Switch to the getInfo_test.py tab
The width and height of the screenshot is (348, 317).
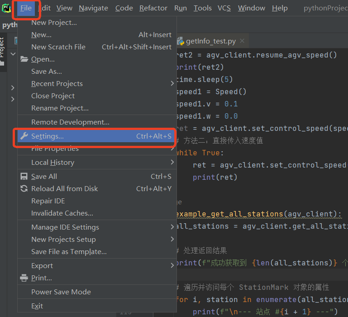(210, 41)
